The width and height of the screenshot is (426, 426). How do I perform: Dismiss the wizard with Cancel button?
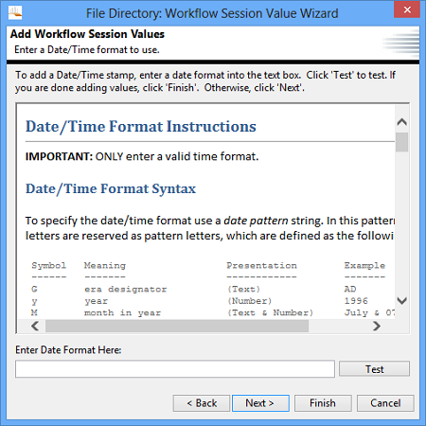385,403
